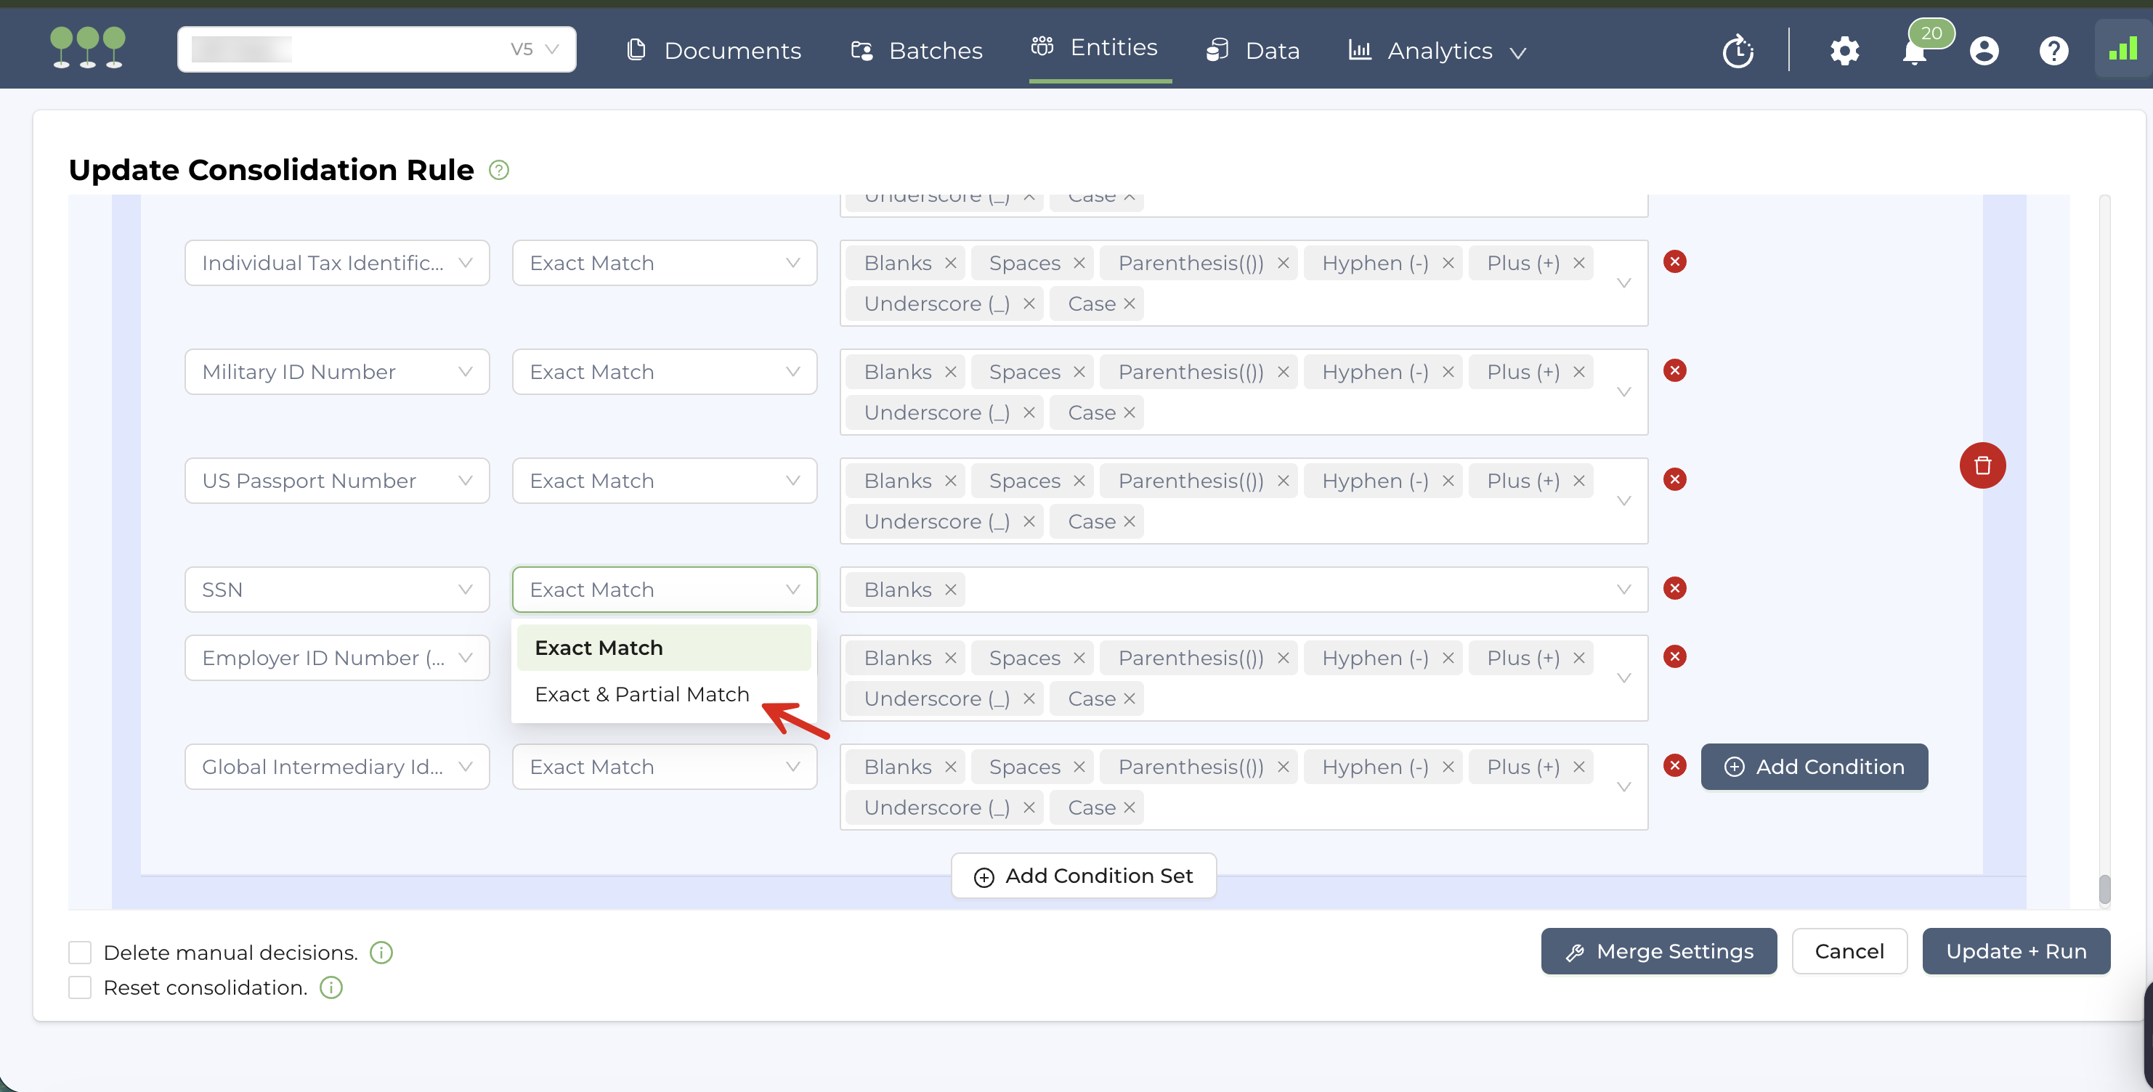2153x1092 pixels.
Task: Open the settings gear icon
Action: (x=1844, y=51)
